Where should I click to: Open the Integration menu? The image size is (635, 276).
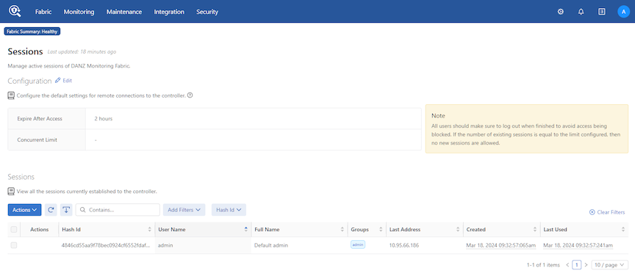click(x=169, y=12)
